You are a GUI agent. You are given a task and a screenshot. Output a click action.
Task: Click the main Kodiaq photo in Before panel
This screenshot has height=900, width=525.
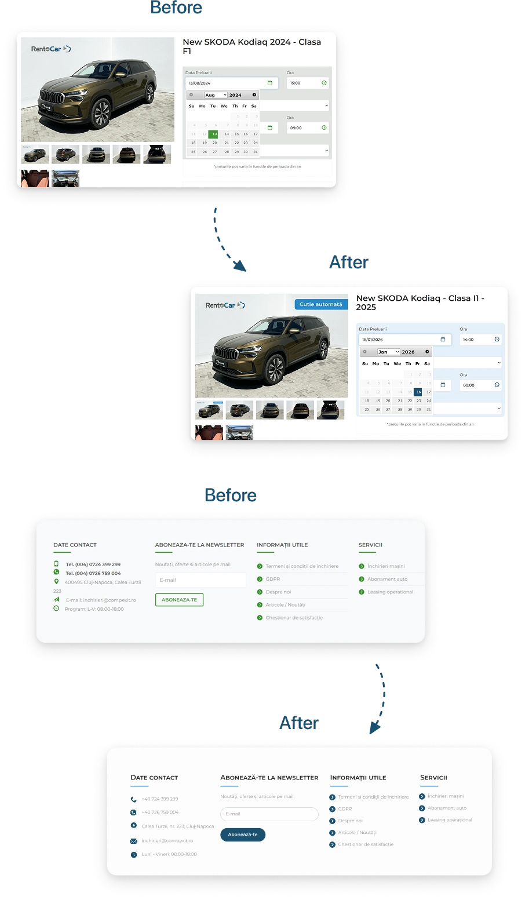97,89
